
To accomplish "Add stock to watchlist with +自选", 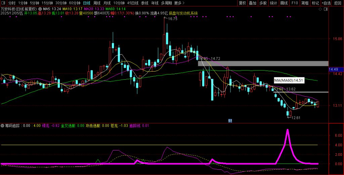I will click(x=326, y=3).
